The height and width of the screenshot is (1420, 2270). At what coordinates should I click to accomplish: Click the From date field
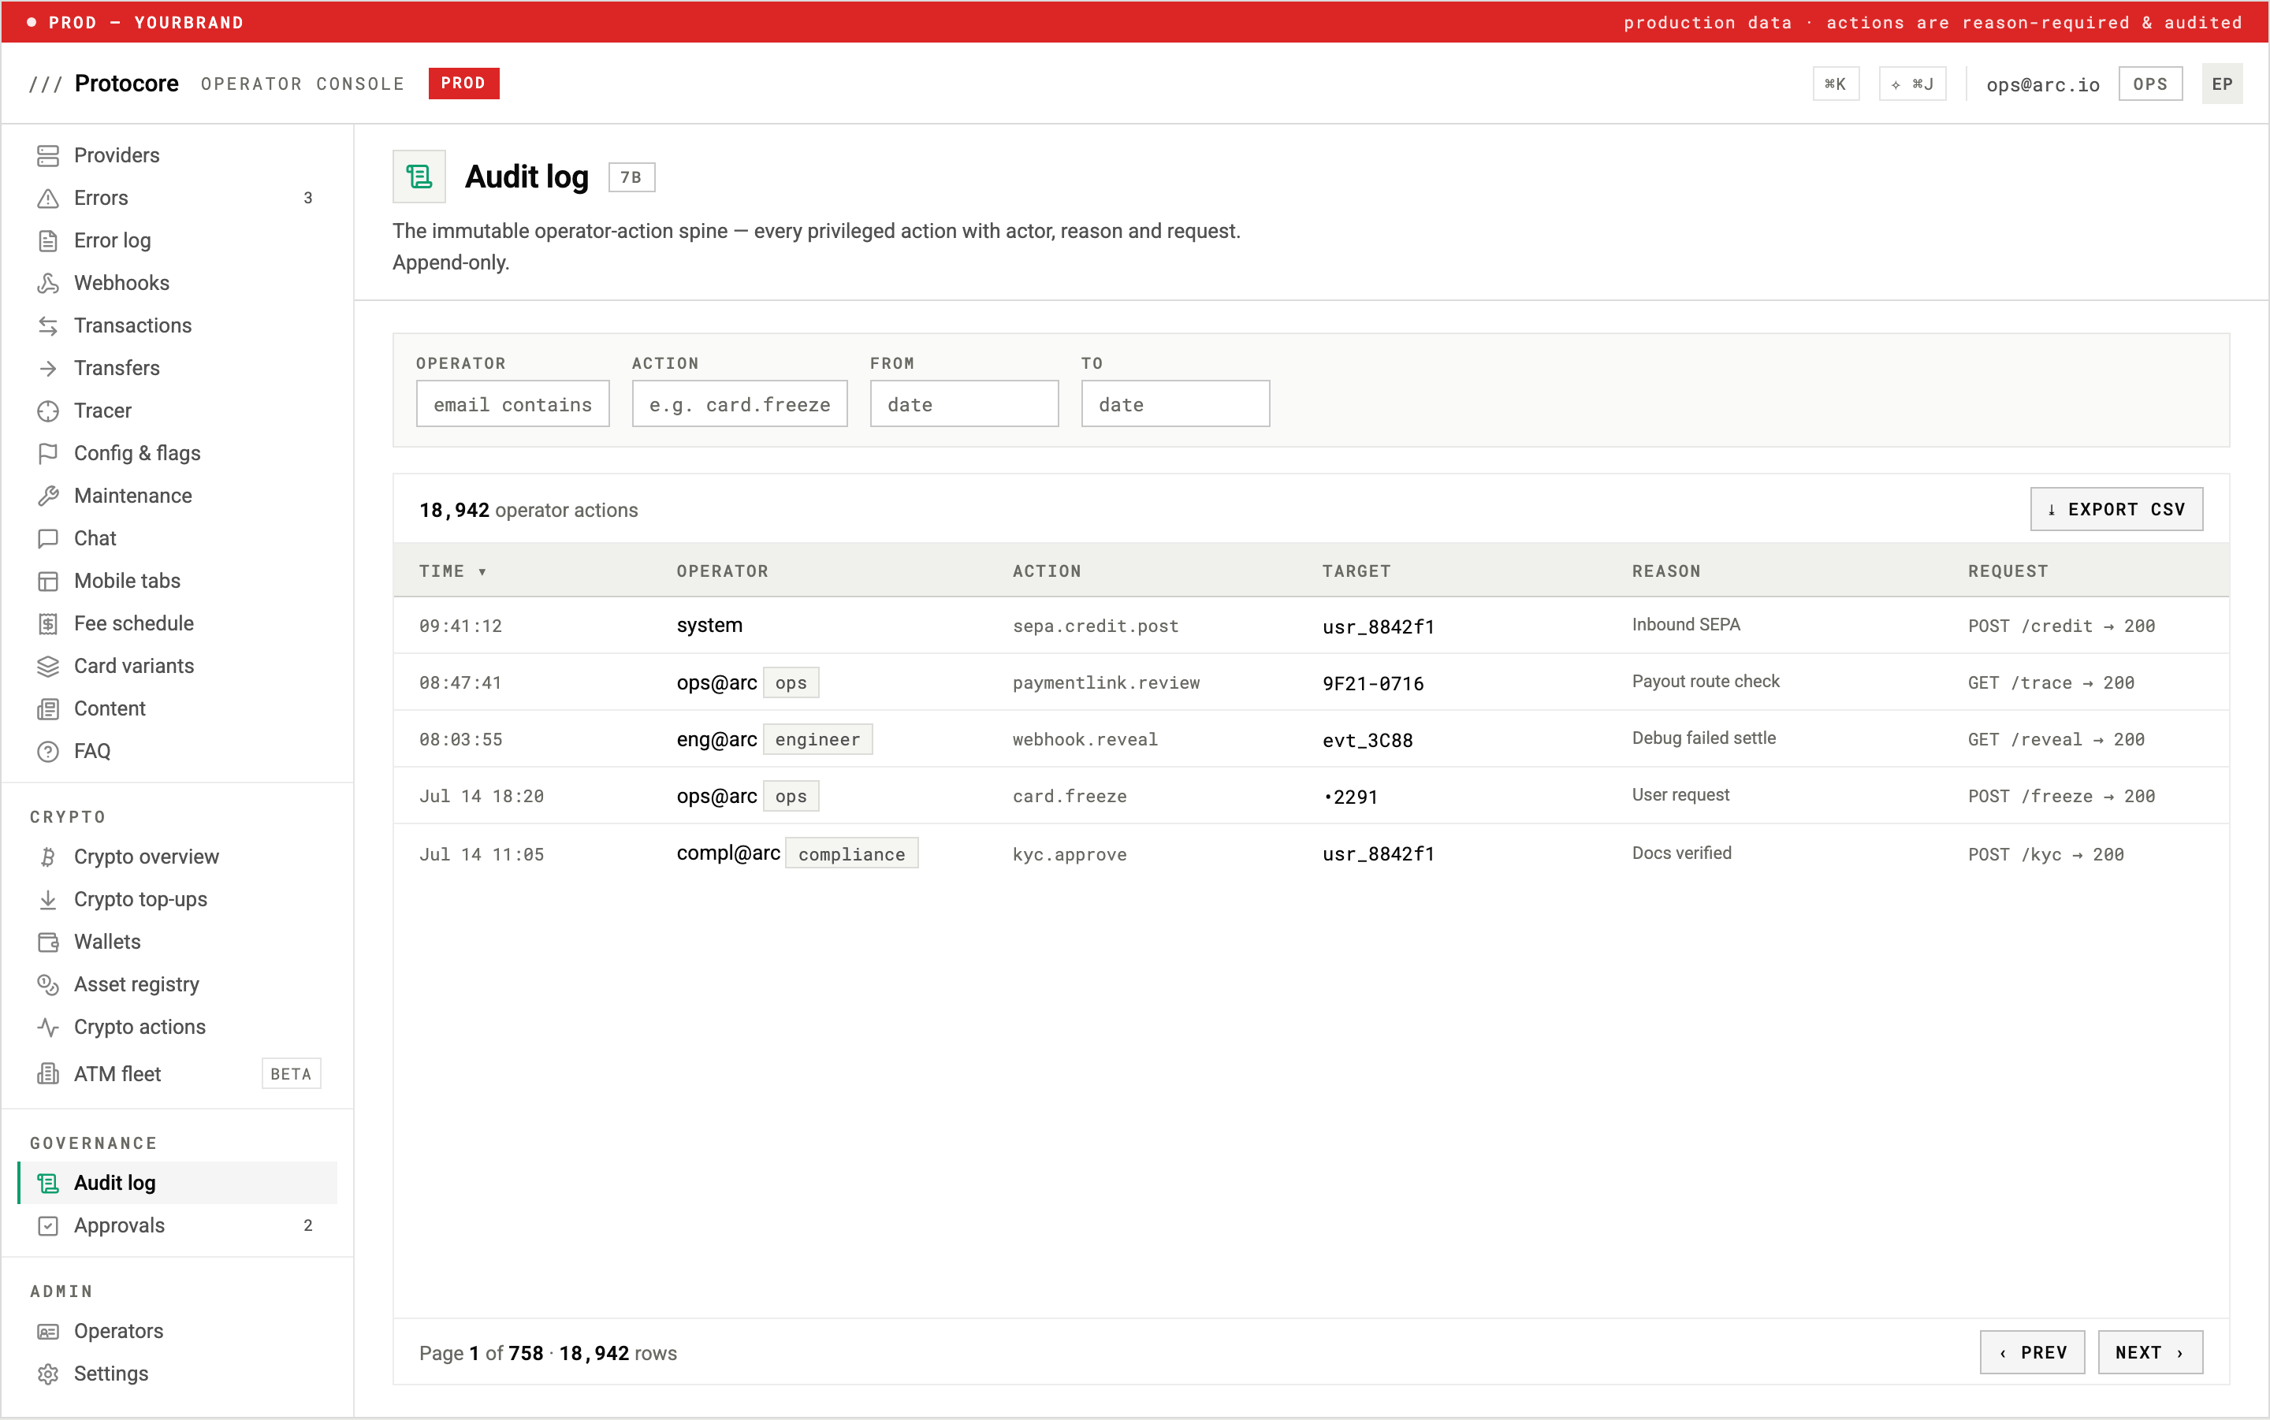pos(965,403)
